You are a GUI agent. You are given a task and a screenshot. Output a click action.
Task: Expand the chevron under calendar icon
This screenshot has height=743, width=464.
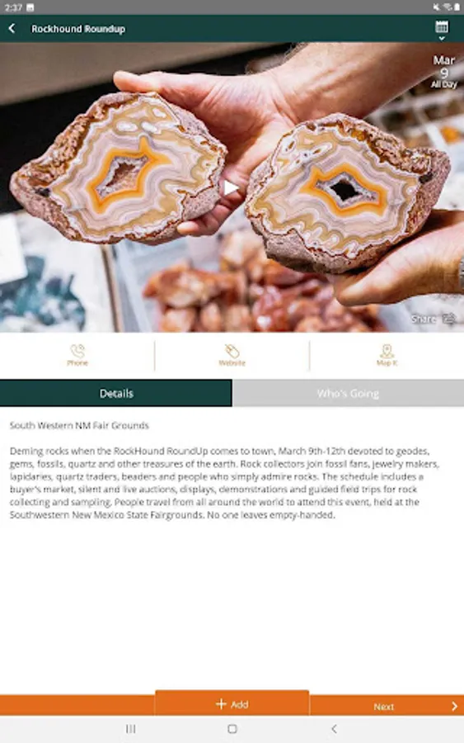pyautogui.click(x=442, y=38)
